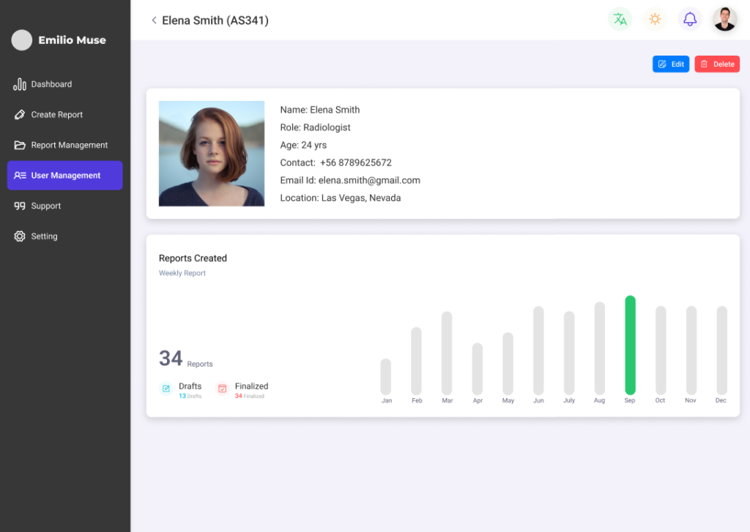Click the Setting gear icon

click(x=20, y=236)
